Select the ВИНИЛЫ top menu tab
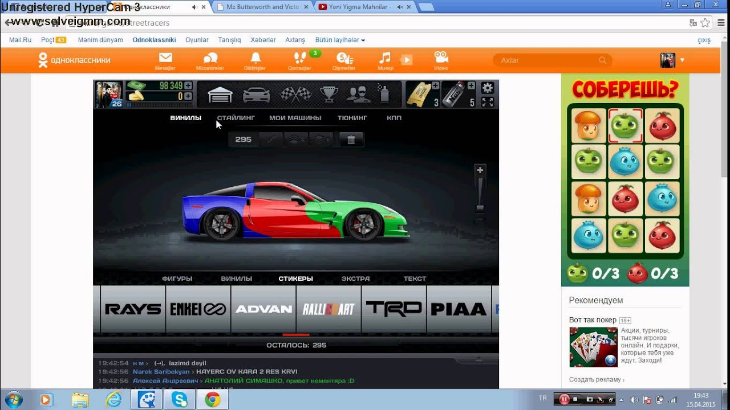Screen dimensions: 730x410 [x=186, y=118]
